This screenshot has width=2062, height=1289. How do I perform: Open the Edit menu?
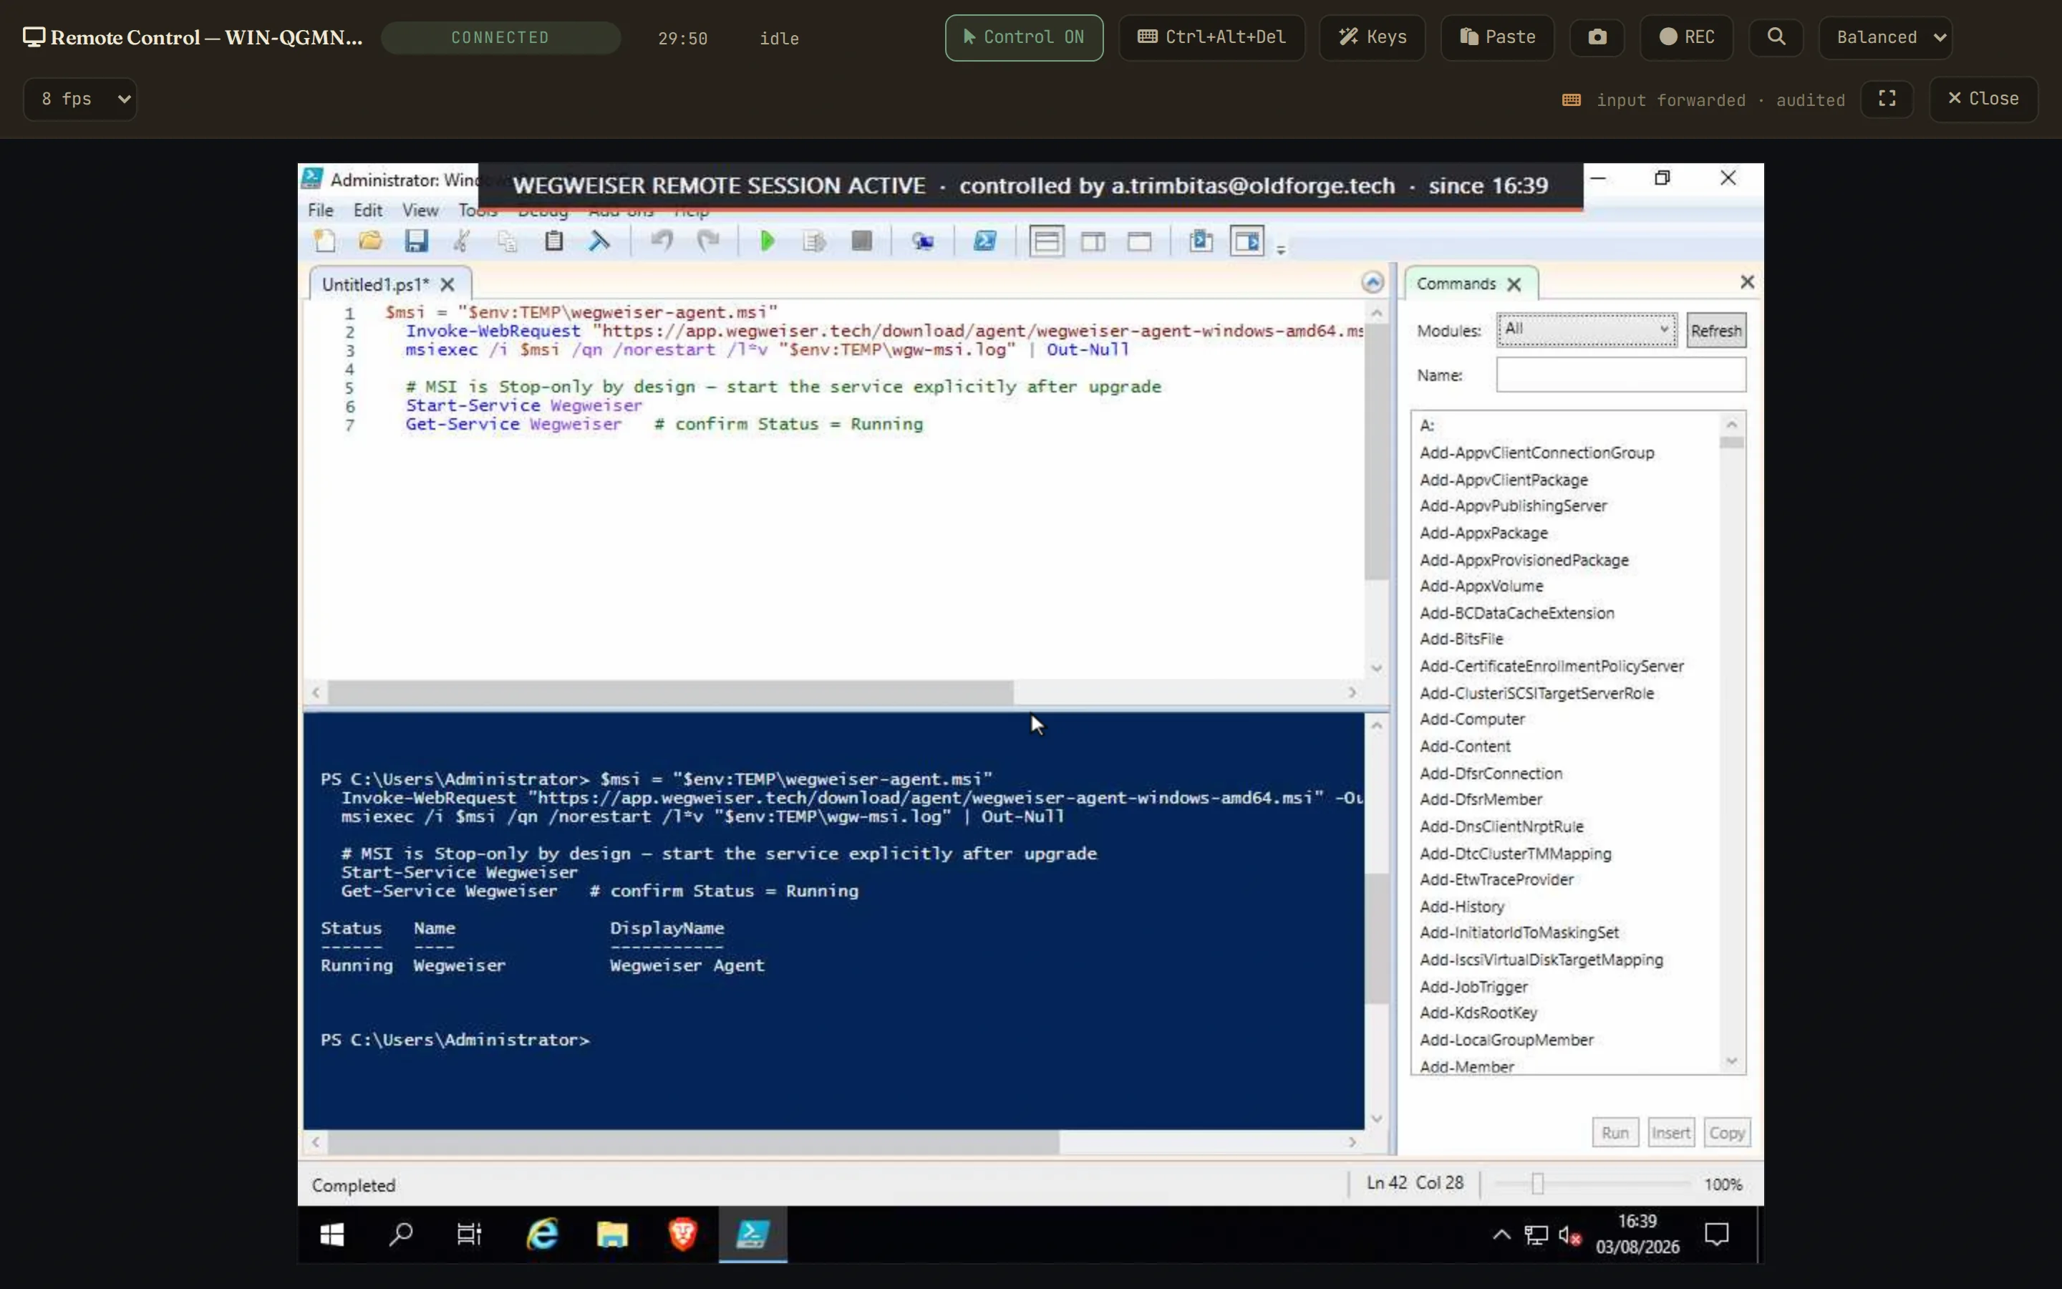pos(367,211)
